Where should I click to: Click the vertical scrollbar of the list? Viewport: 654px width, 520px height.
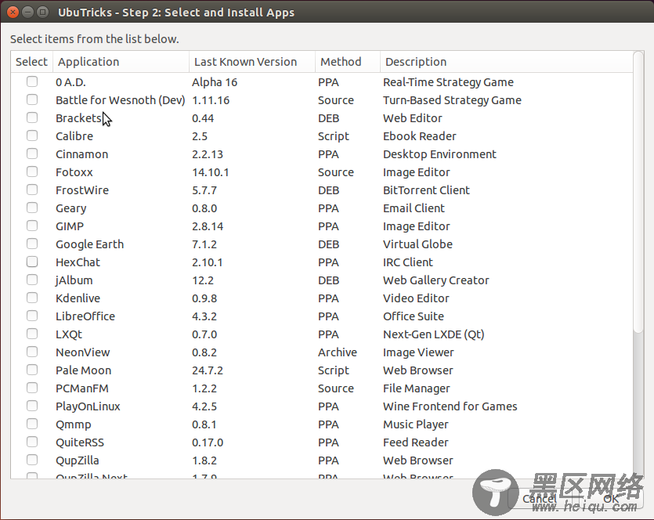[x=638, y=192]
